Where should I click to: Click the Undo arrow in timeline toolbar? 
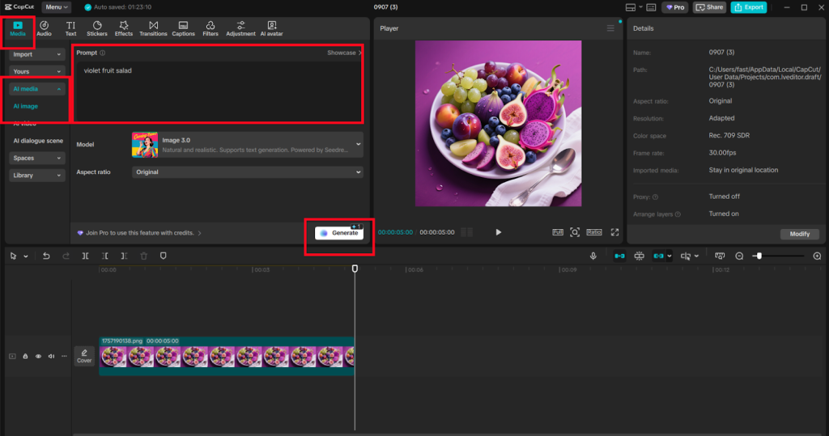point(46,256)
